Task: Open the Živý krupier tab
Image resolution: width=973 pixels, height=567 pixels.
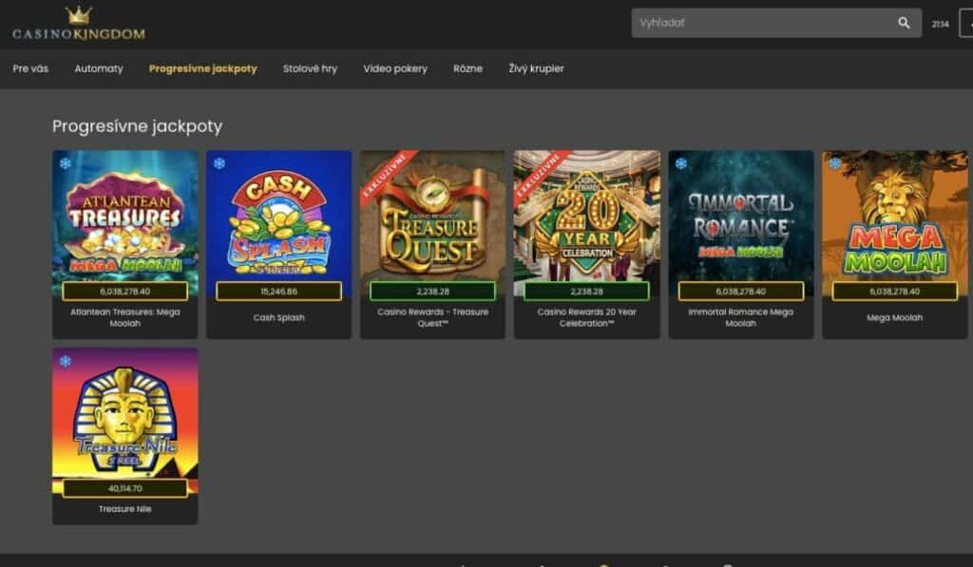Action: tap(536, 68)
